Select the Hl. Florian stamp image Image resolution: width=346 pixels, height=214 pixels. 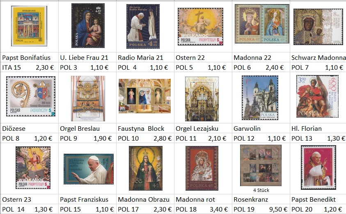pos(317,97)
